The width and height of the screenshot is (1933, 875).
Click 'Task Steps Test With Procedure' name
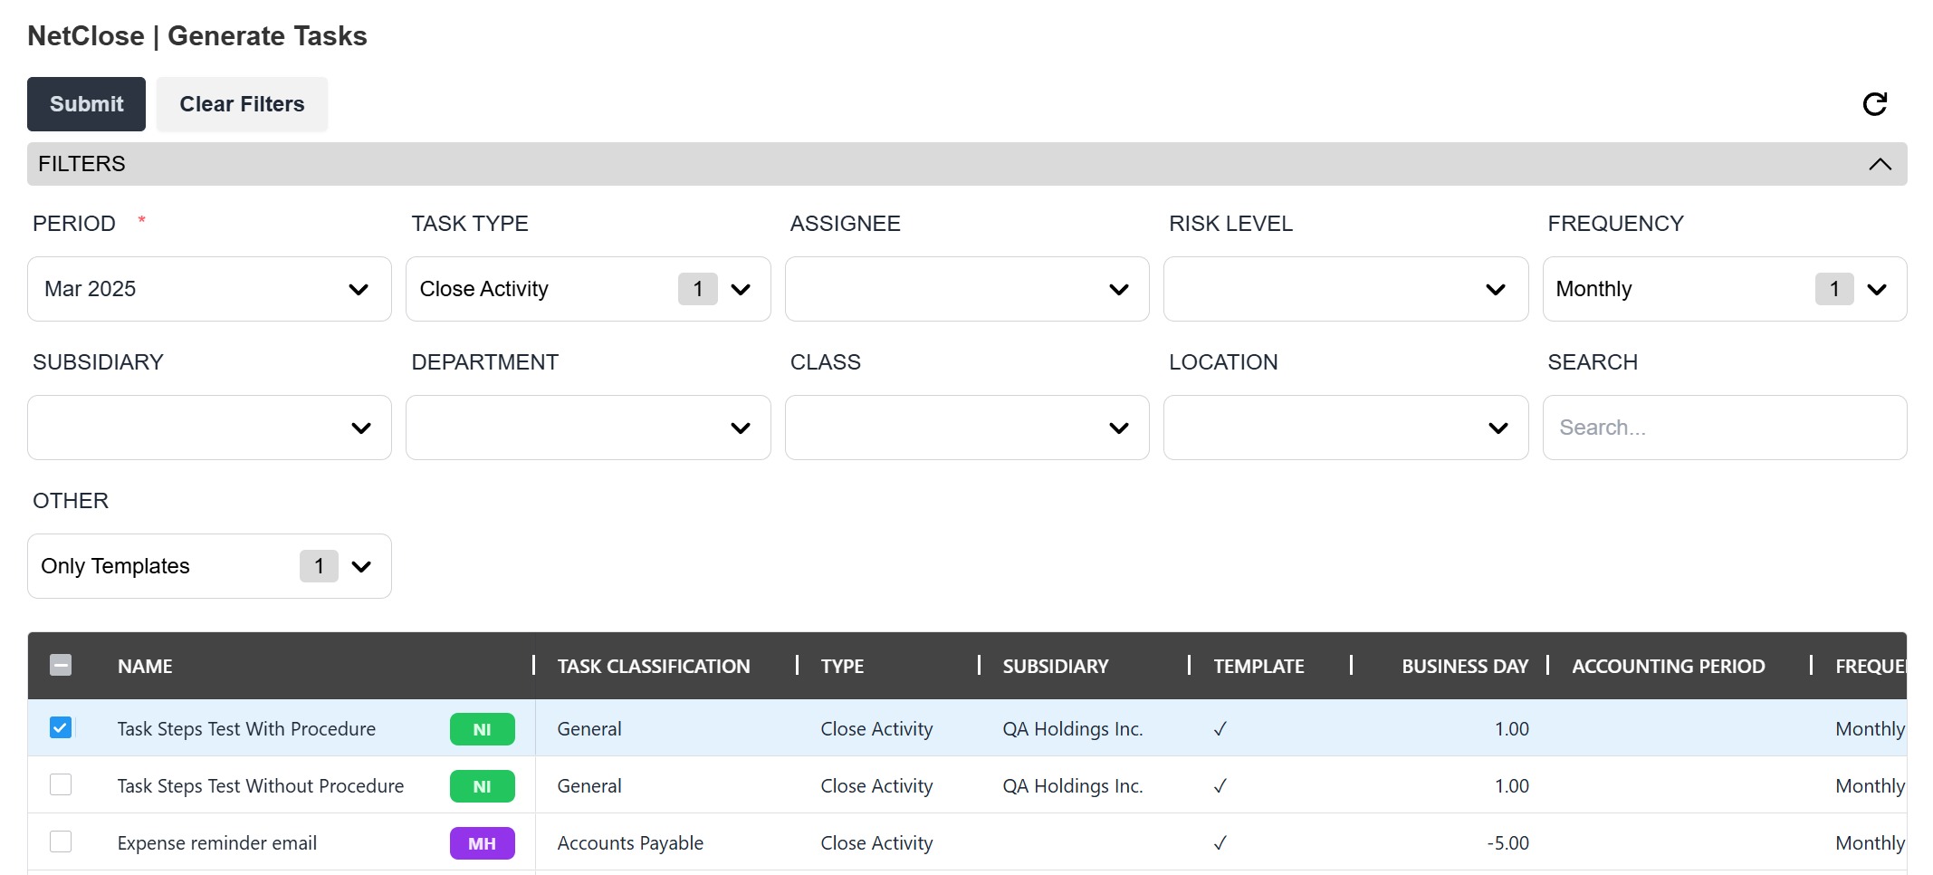point(246,729)
